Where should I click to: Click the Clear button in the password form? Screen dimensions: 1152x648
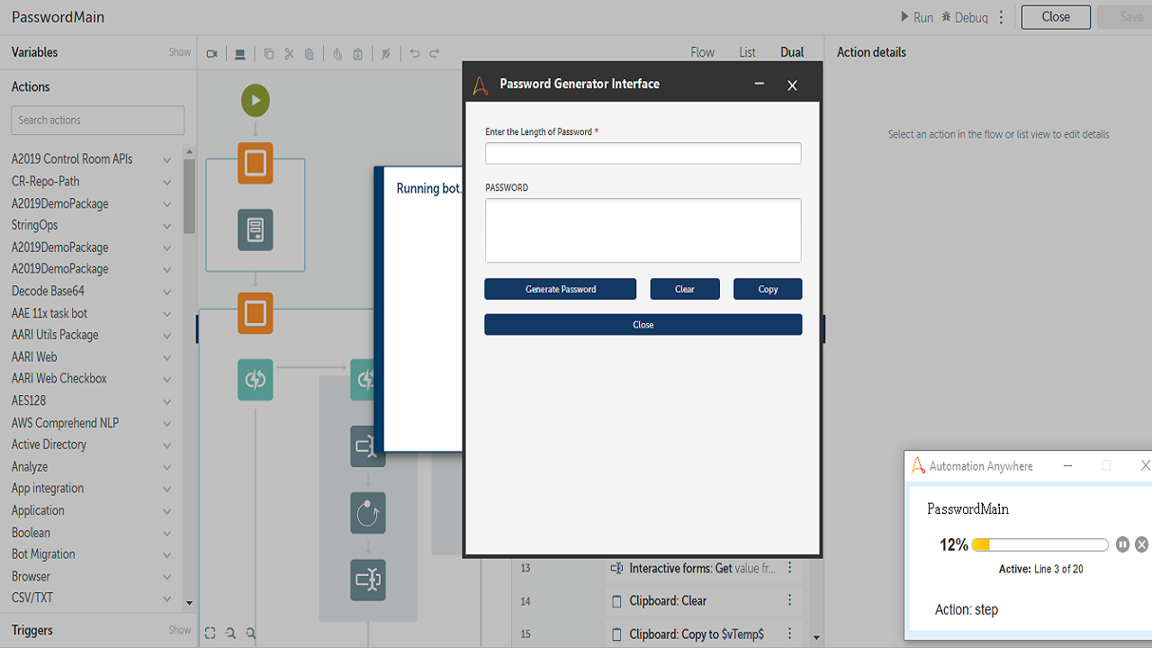click(685, 289)
